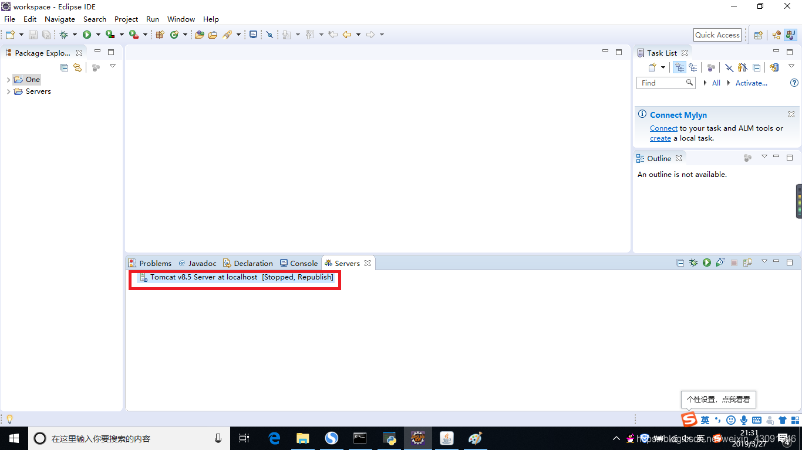Screen dimensions: 802x450
Task: Click the Run Last Tool coverage icon
Action: 110,35
